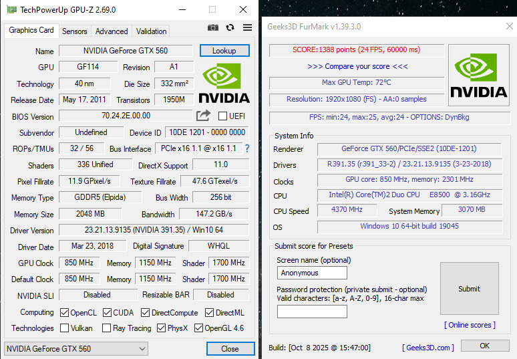Click the NVIDIA logo in FurMark

click(478, 76)
